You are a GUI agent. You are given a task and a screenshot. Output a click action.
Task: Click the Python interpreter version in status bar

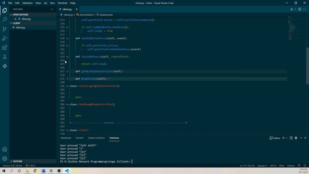coord(13,165)
